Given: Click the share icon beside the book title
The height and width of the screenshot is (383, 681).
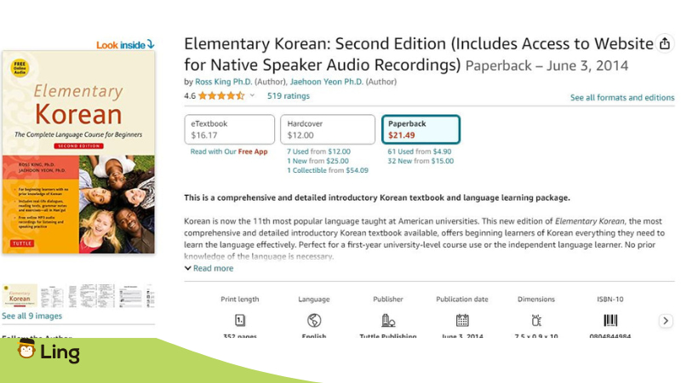Looking at the screenshot, I should pos(665,43).
